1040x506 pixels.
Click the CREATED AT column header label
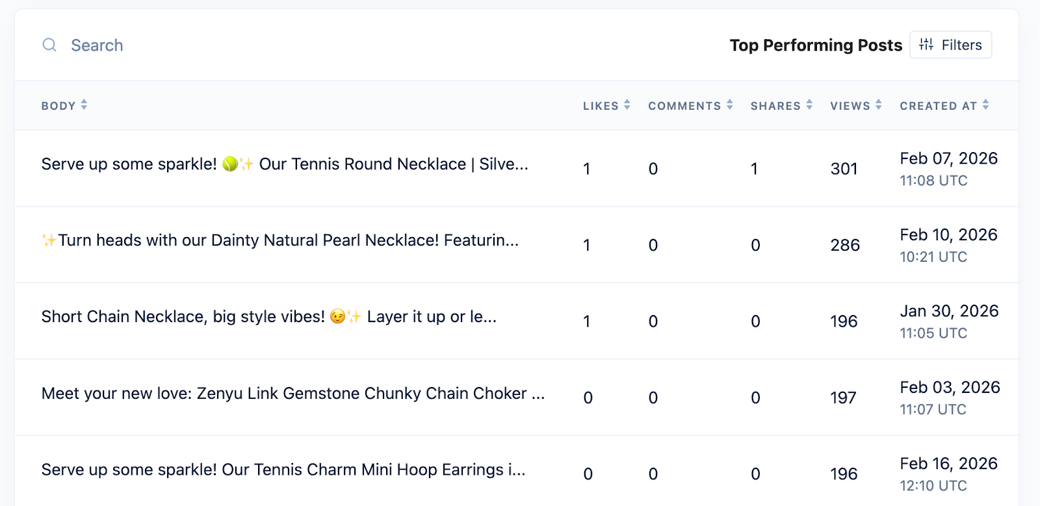(x=938, y=106)
